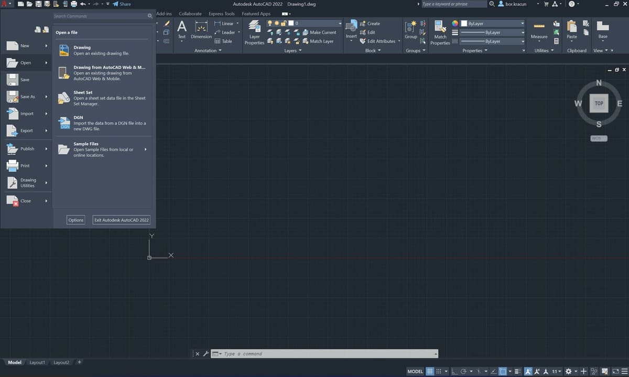Open the Express Tools ribbon tab

(222, 14)
